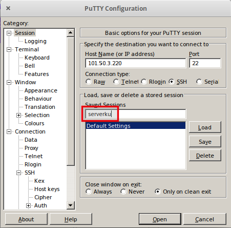Click the Delete button

(205, 156)
